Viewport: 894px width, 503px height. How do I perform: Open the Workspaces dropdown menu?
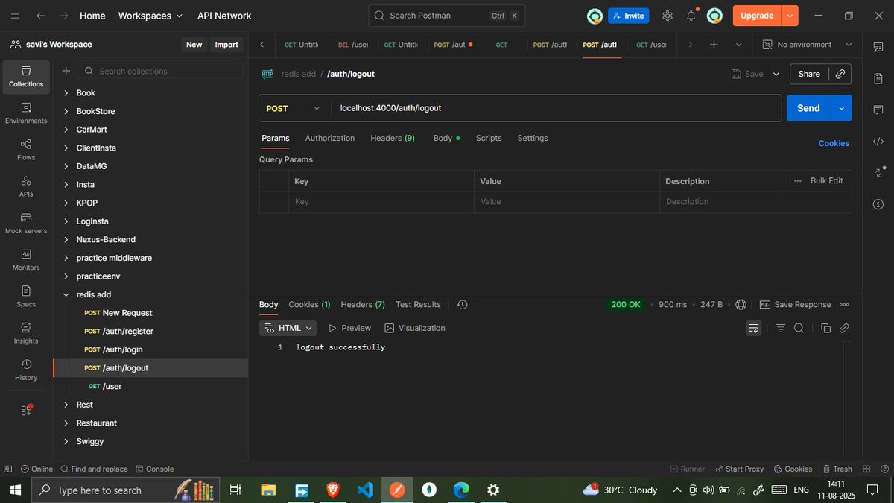pos(150,16)
